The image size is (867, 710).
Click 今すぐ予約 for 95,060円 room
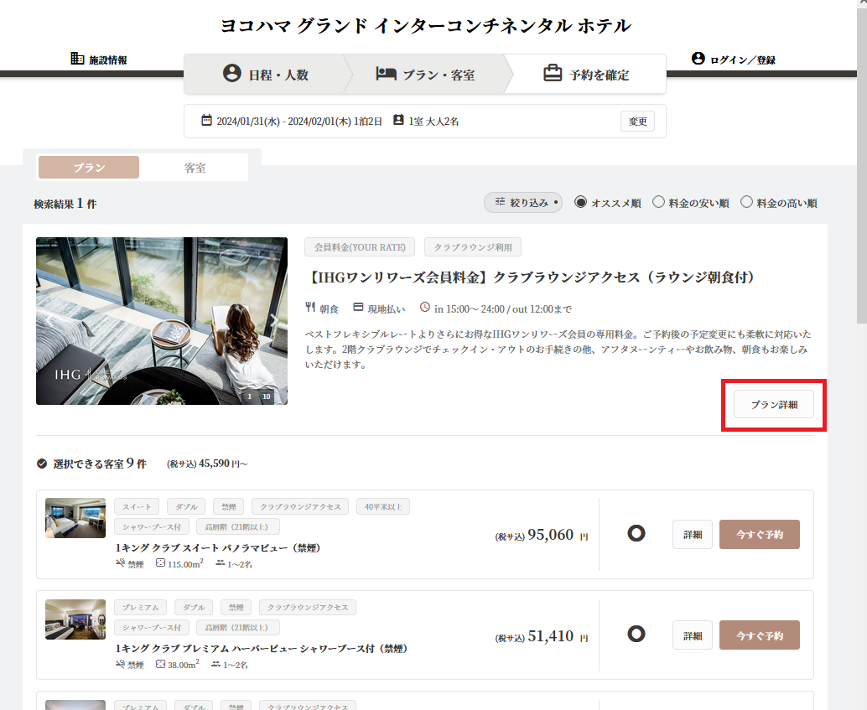click(759, 534)
